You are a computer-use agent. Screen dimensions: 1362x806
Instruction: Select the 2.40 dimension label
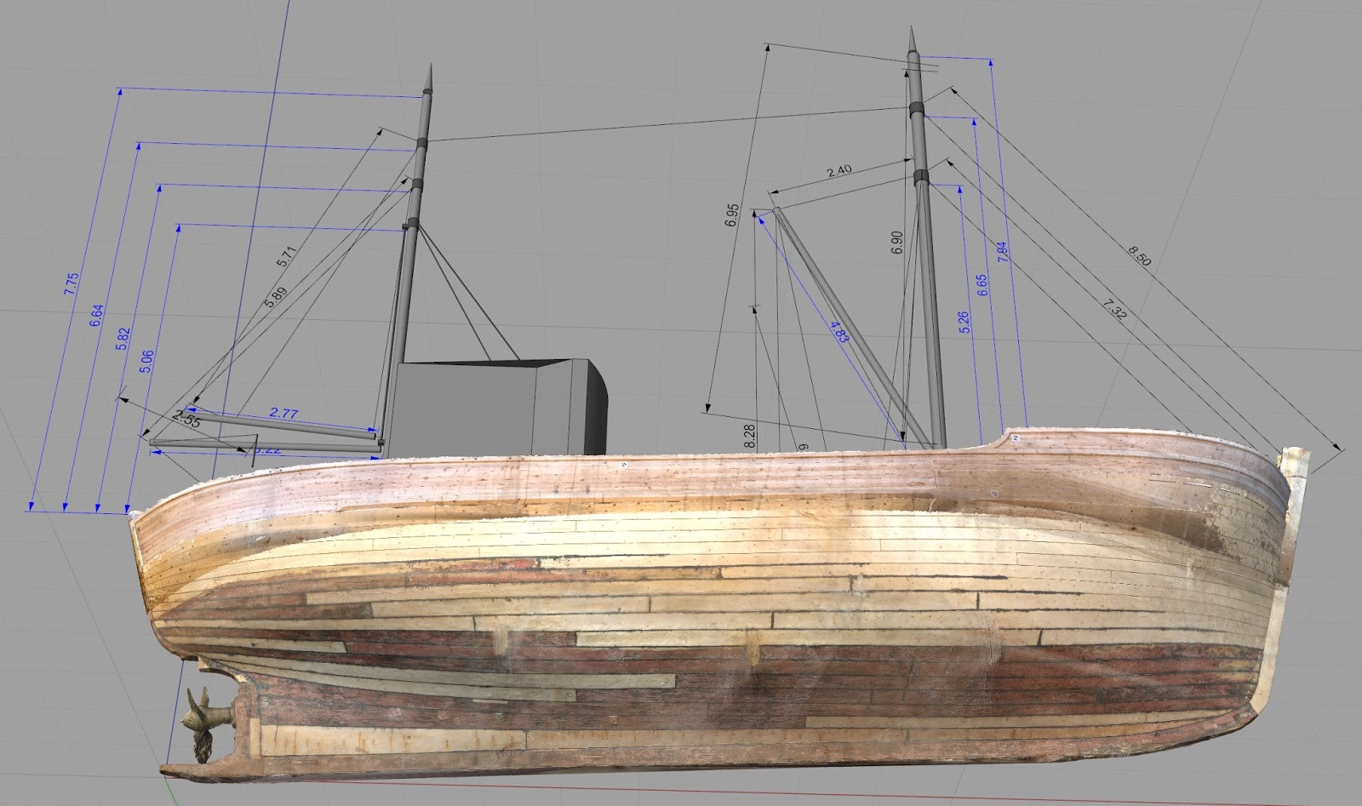pyautogui.click(x=838, y=171)
